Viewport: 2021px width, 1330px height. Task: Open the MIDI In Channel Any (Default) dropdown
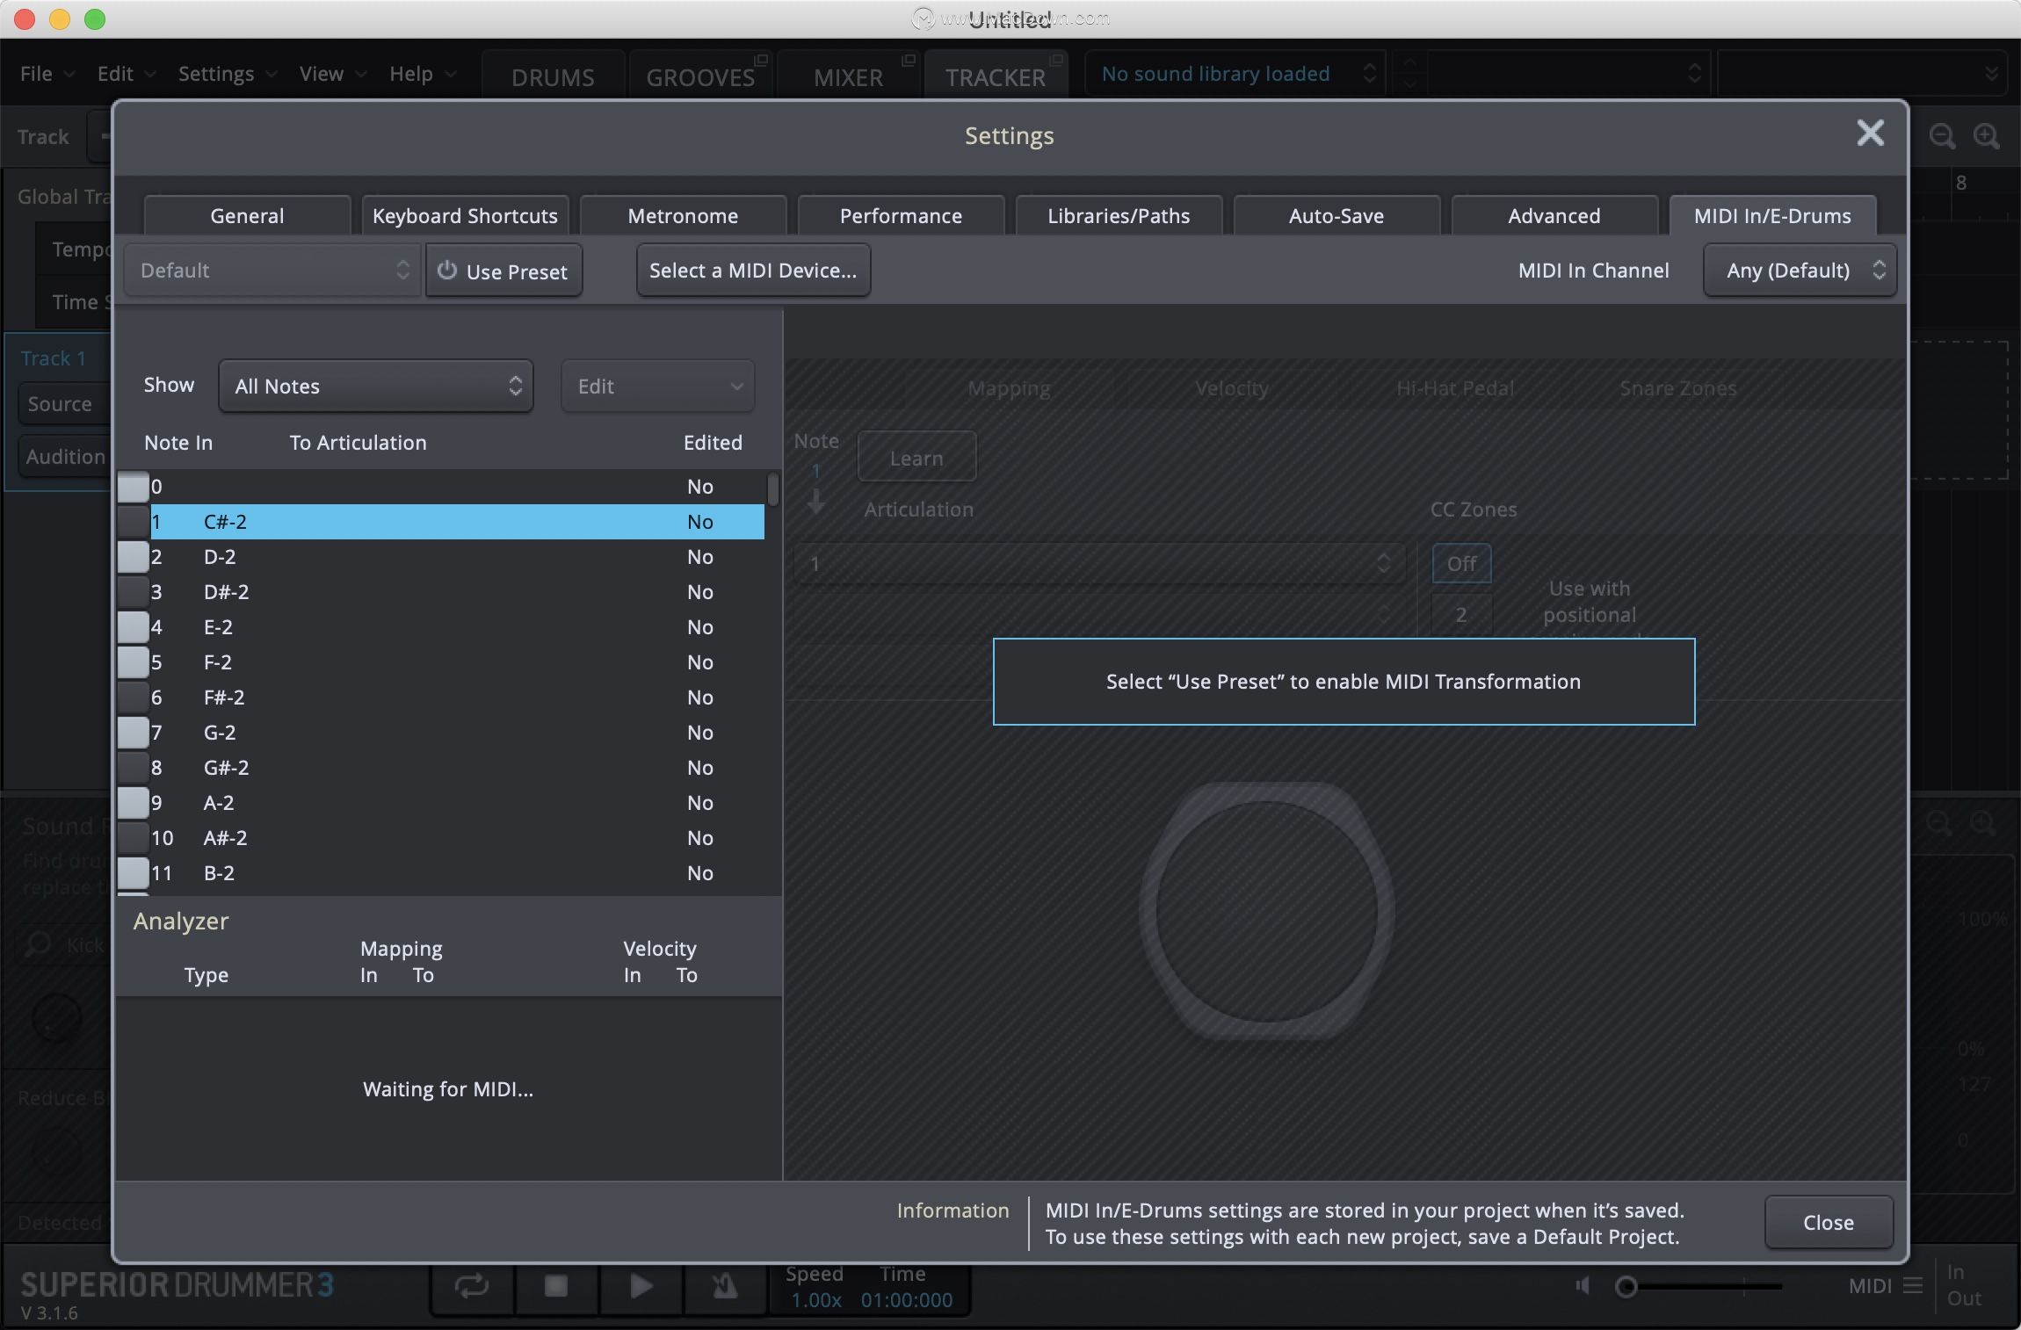tap(1800, 271)
